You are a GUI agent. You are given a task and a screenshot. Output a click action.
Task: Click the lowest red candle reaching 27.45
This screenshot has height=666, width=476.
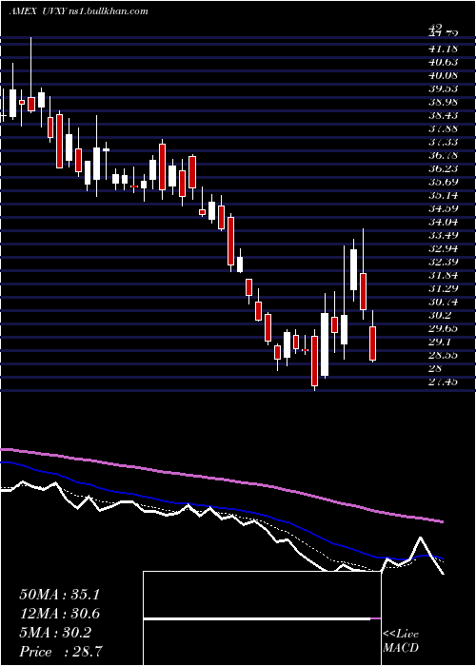(314, 361)
